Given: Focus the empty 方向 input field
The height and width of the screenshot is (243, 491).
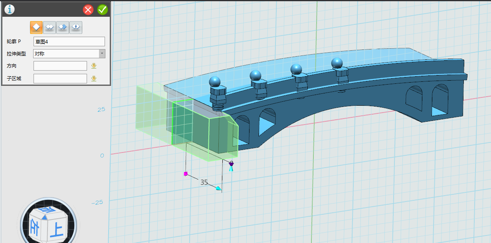Looking at the screenshot, I should (x=60, y=66).
